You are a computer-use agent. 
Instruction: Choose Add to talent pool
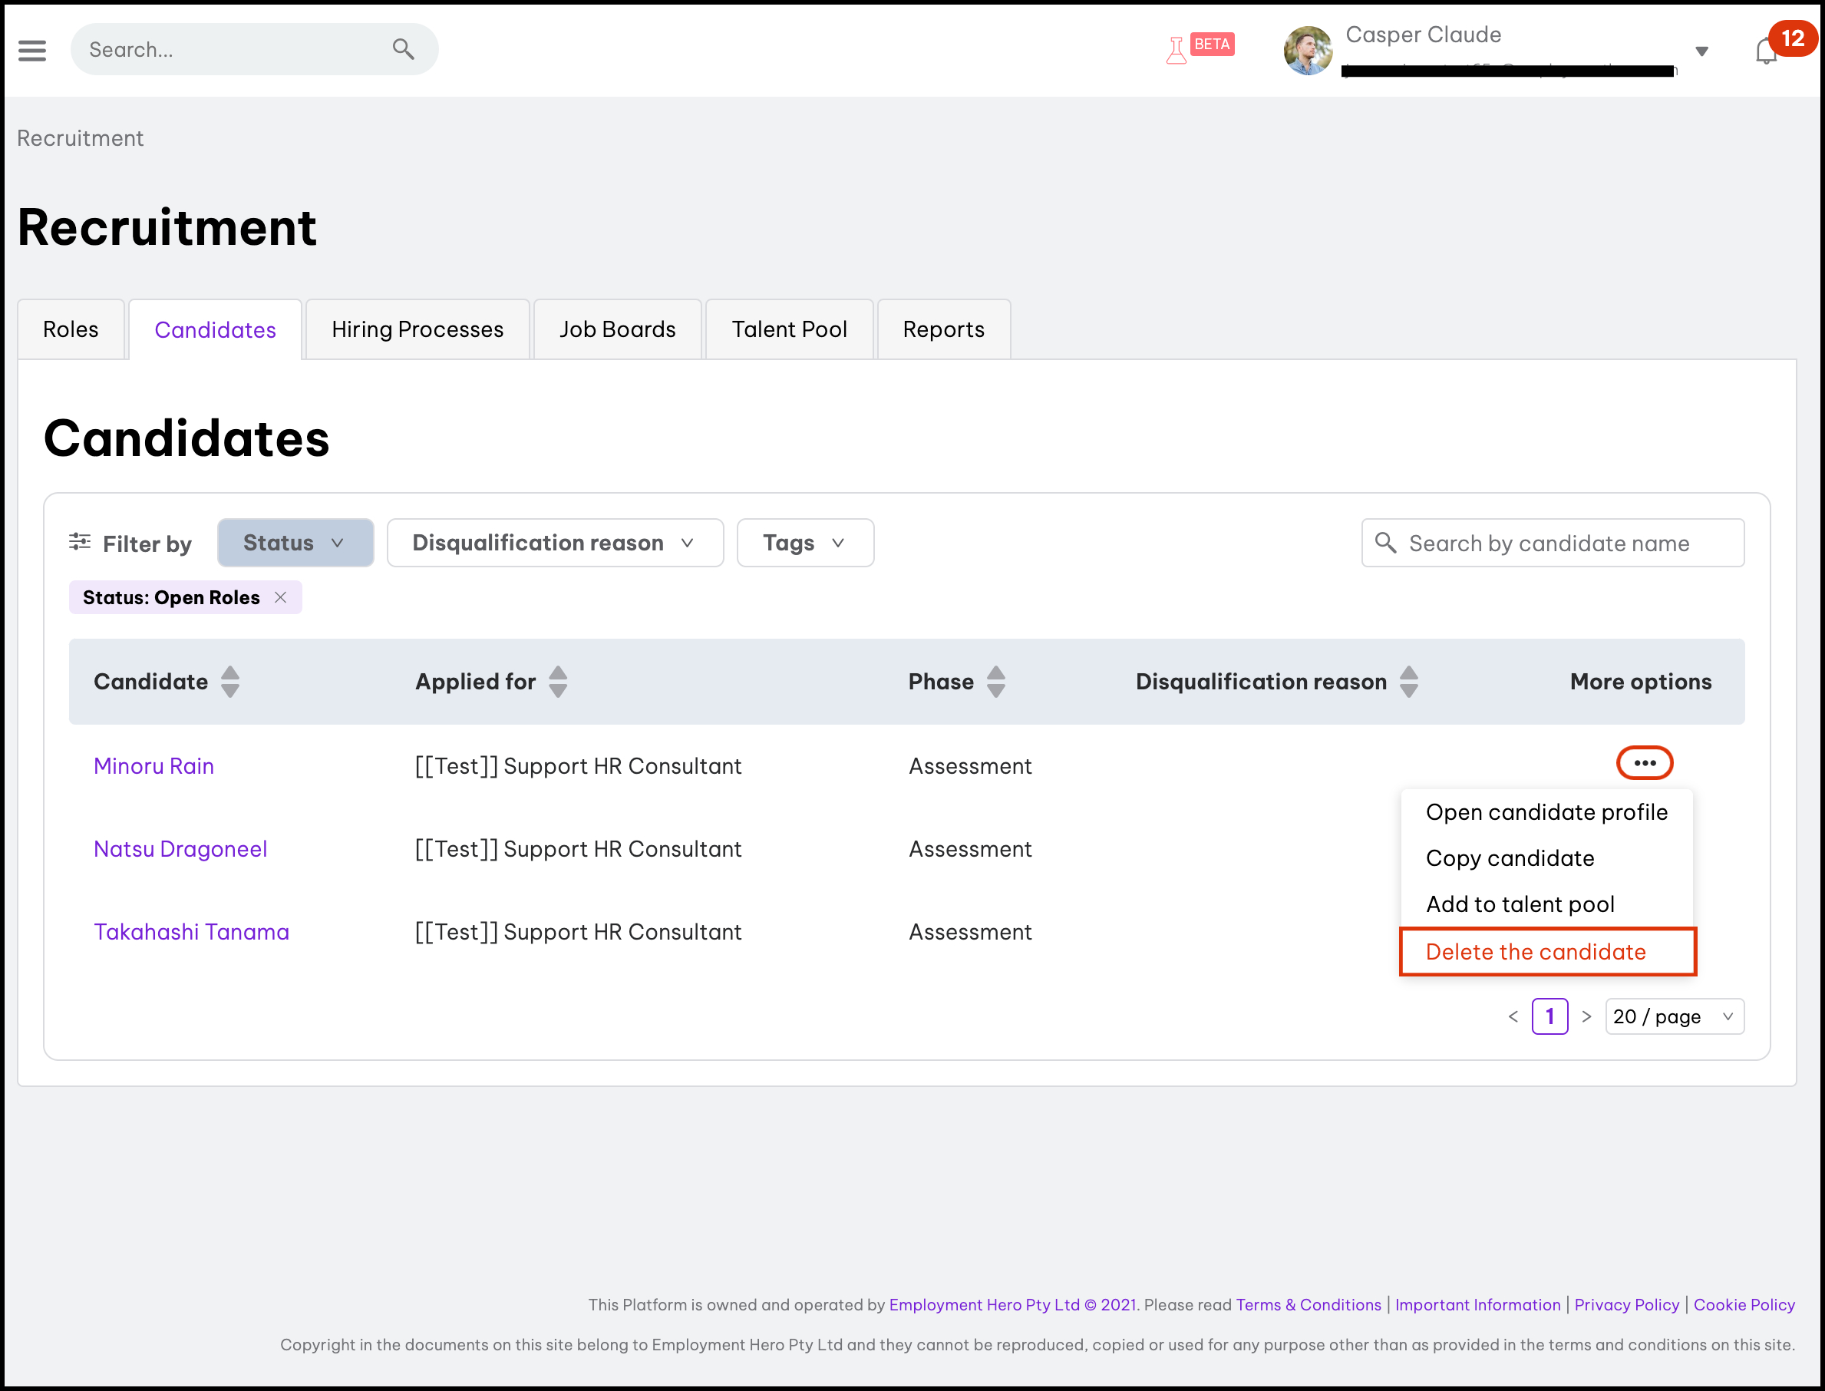pyautogui.click(x=1520, y=904)
